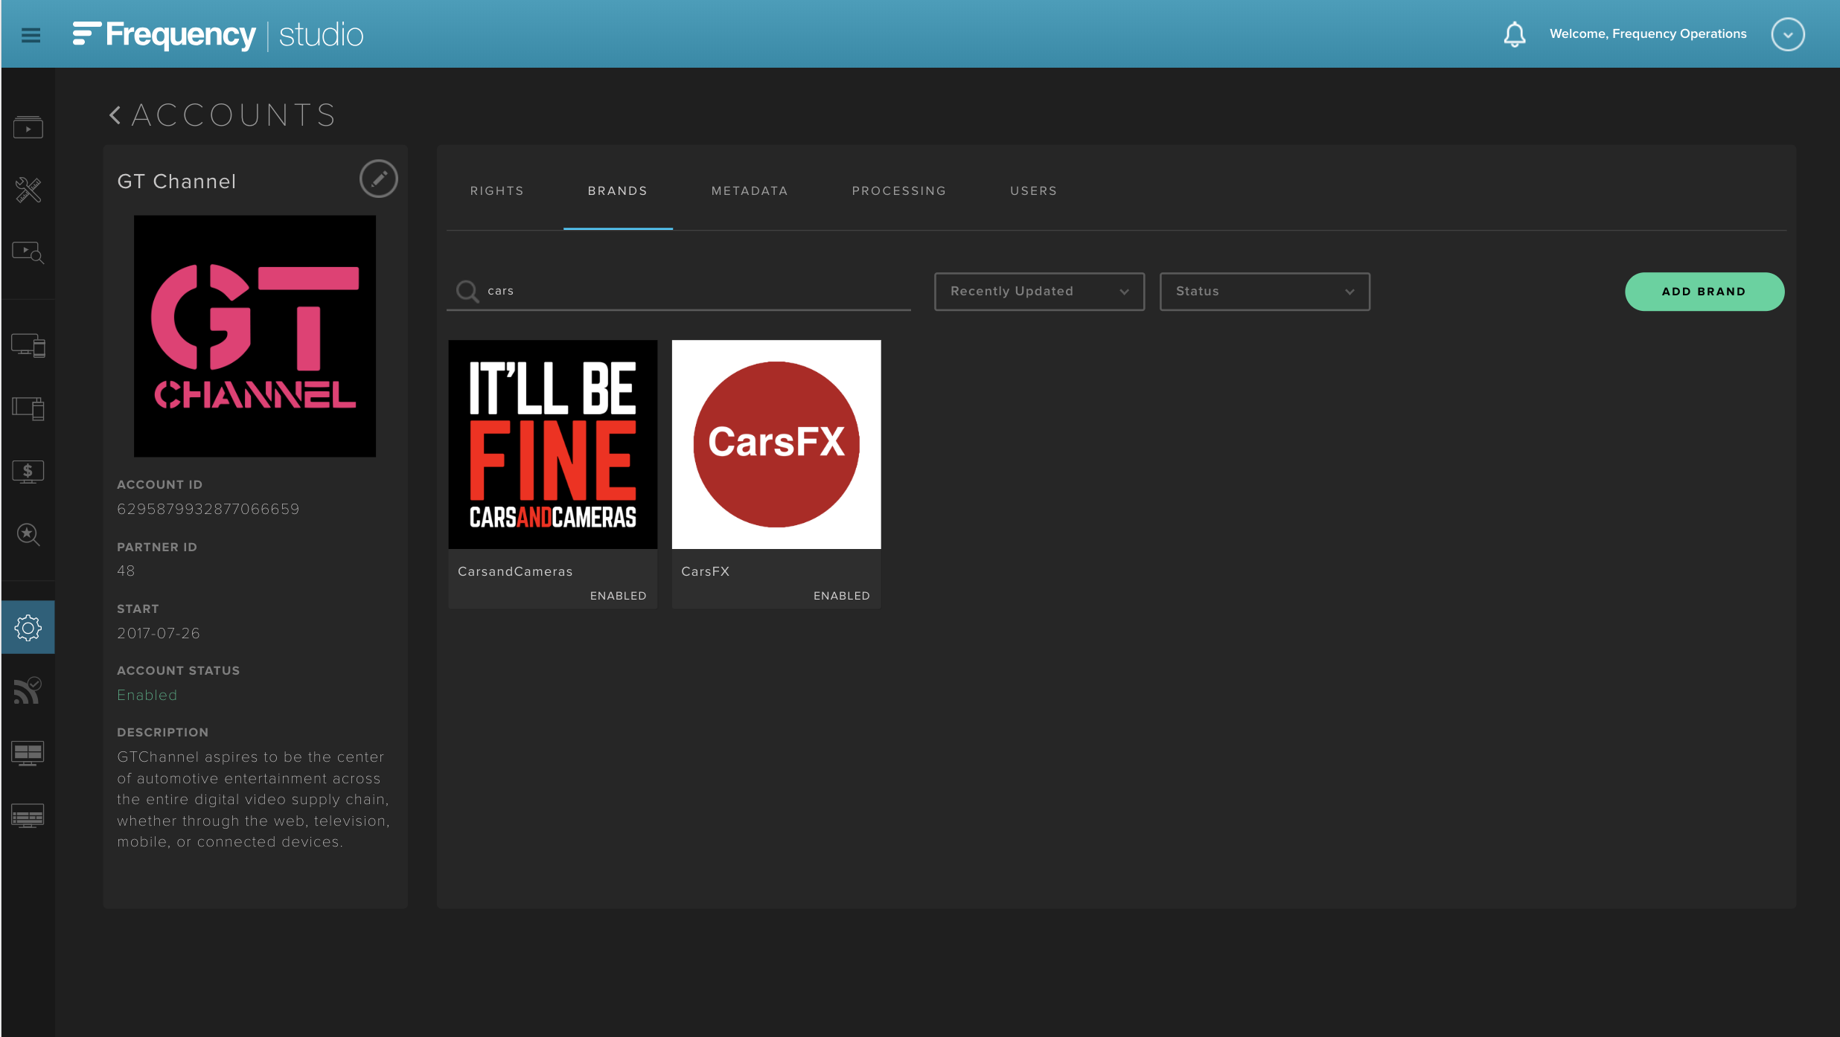Viewport: 1840px width, 1037px height.
Task: Click the brand search field containing cars
Action: click(x=679, y=291)
